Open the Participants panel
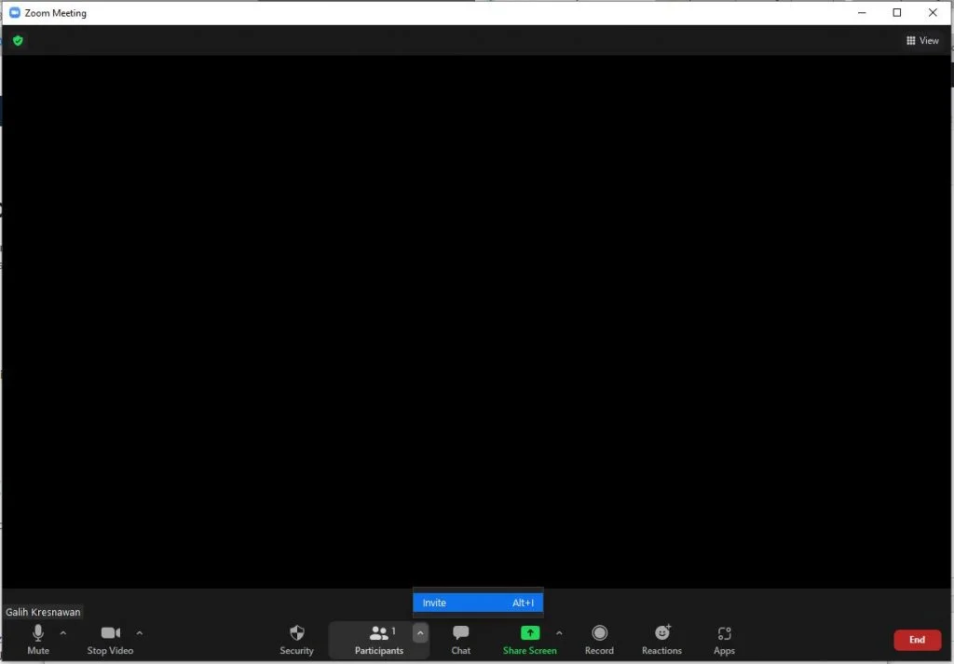The image size is (954, 664). pos(378,639)
